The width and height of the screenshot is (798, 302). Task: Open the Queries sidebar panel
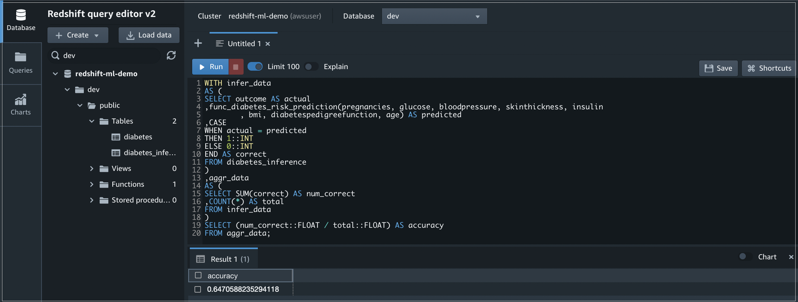[x=21, y=63]
